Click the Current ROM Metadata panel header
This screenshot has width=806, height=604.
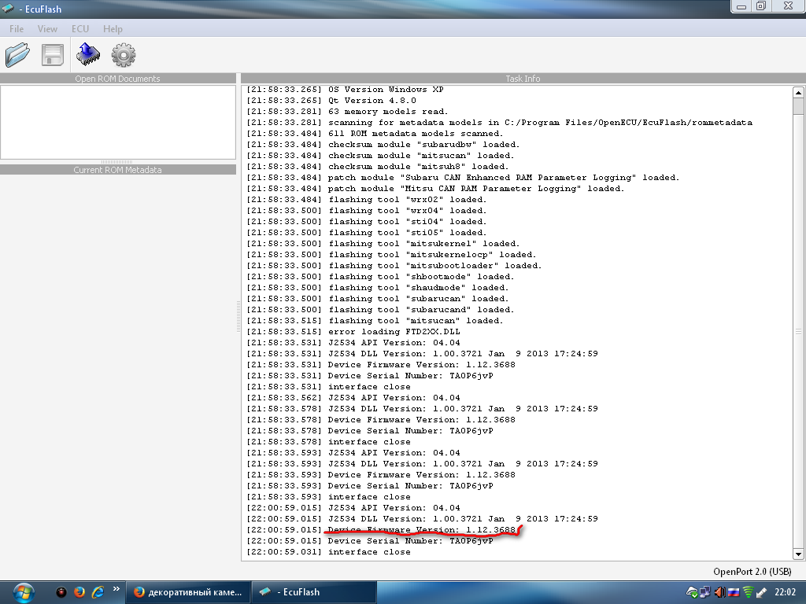118,170
